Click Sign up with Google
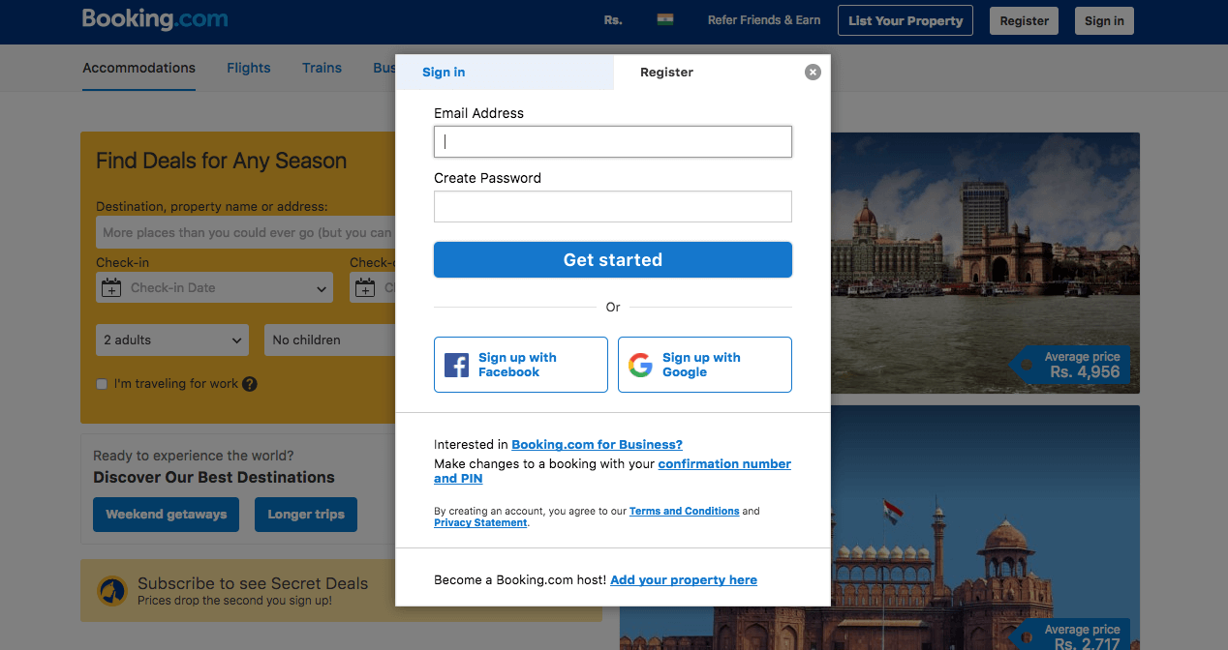1228x650 pixels. pyautogui.click(x=705, y=365)
